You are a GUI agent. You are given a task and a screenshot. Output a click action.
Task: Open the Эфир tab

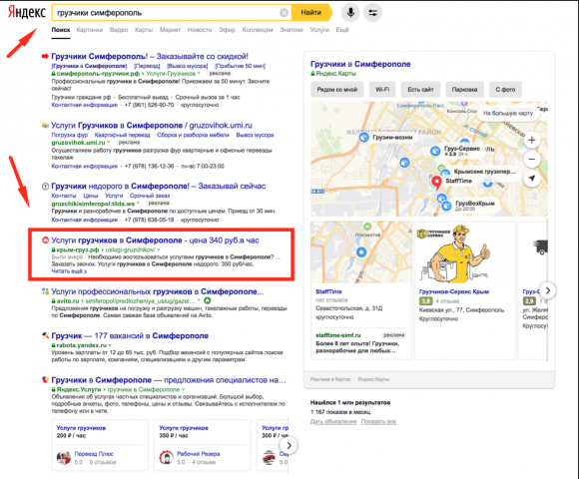pyautogui.click(x=227, y=30)
